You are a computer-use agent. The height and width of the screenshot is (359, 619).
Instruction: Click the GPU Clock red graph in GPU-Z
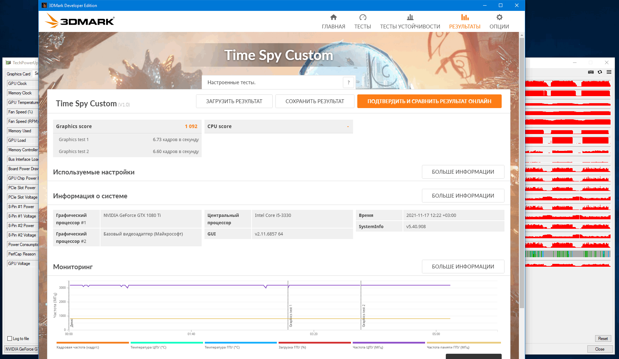568,84
